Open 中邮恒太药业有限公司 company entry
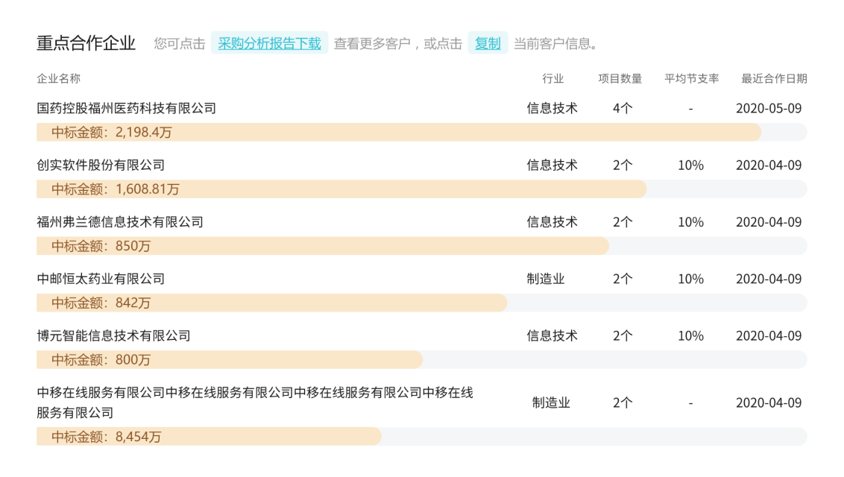The image size is (844, 477). tap(101, 279)
